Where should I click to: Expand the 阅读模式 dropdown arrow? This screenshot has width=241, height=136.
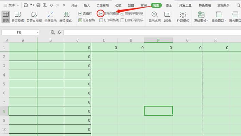(x=73, y=20)
